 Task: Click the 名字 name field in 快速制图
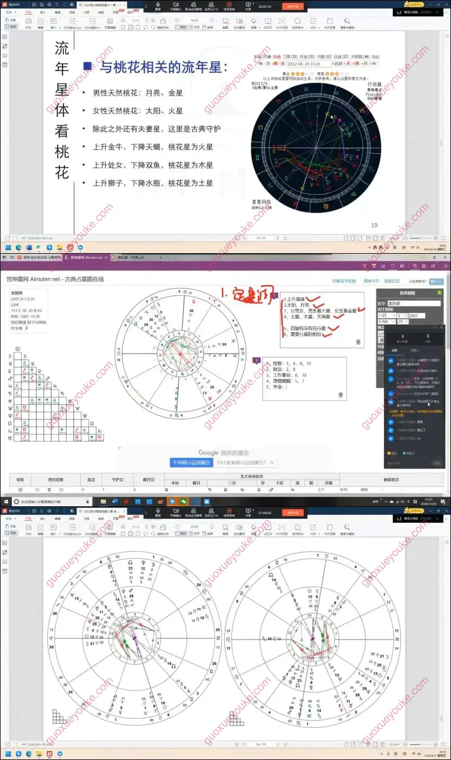click(414, 303)
